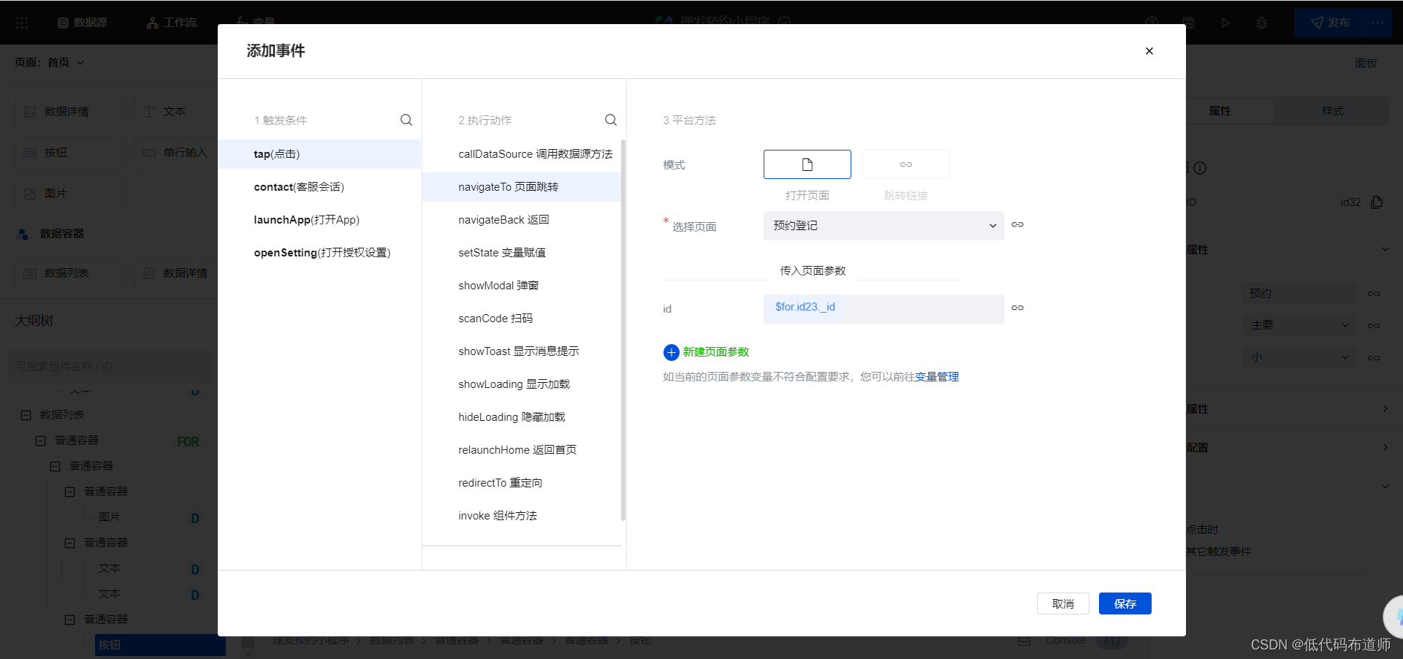Click the 保存 button

[x=1125, y=603]
